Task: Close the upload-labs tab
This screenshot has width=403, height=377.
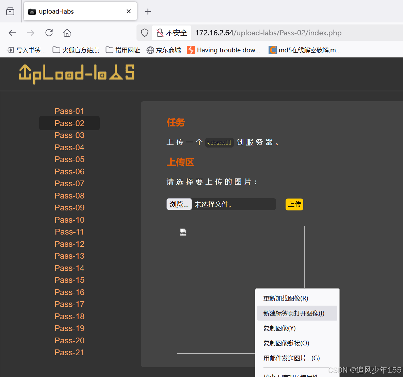Action: tap(129, 11)
